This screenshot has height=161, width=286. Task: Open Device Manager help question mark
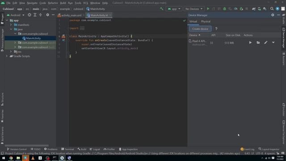(x=216, y=29)
